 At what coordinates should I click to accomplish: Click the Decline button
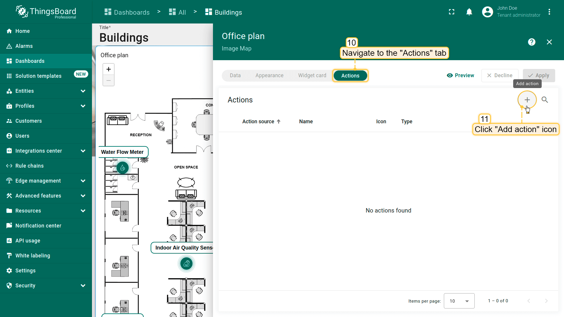click(x=500, y=75)
